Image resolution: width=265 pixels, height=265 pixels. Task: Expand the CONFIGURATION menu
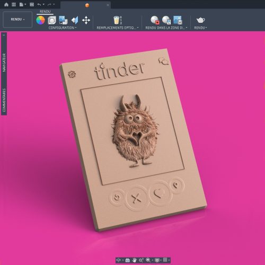click(x=63, y=28)
